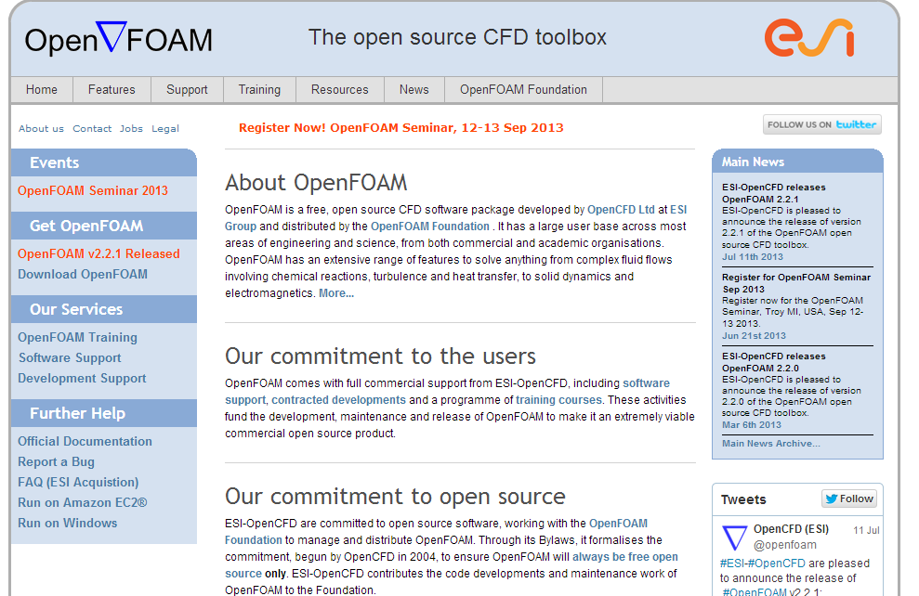Open the Home menu item
Viewport: 919px width, 596px height.
(x=42, y=89)
